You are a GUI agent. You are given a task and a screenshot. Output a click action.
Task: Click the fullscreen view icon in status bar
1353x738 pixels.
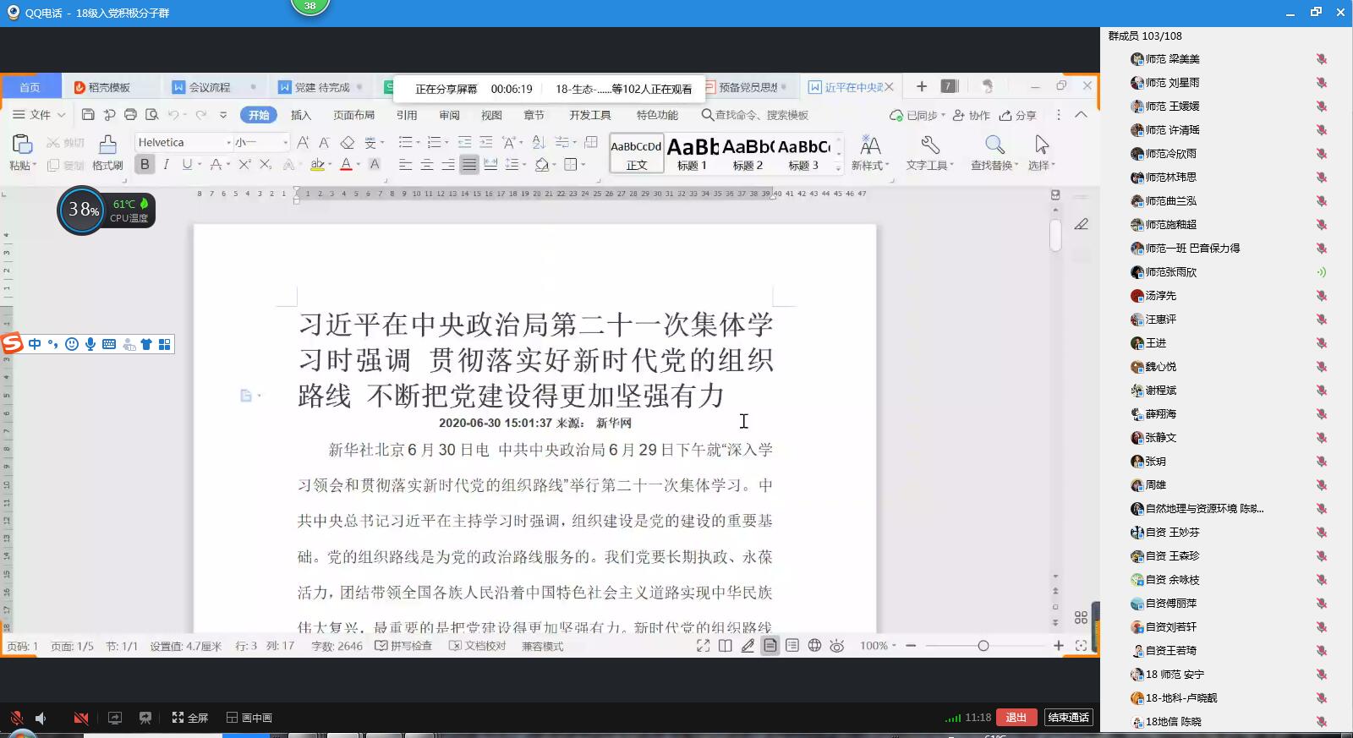point(703,646)
